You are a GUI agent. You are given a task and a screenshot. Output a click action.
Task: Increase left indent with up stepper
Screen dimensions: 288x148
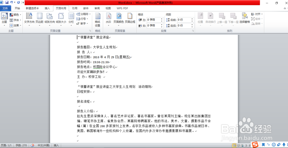click(162, 19)
